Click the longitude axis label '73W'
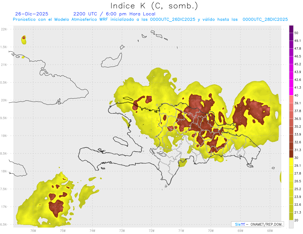303x234 pixels. (122, 230)
